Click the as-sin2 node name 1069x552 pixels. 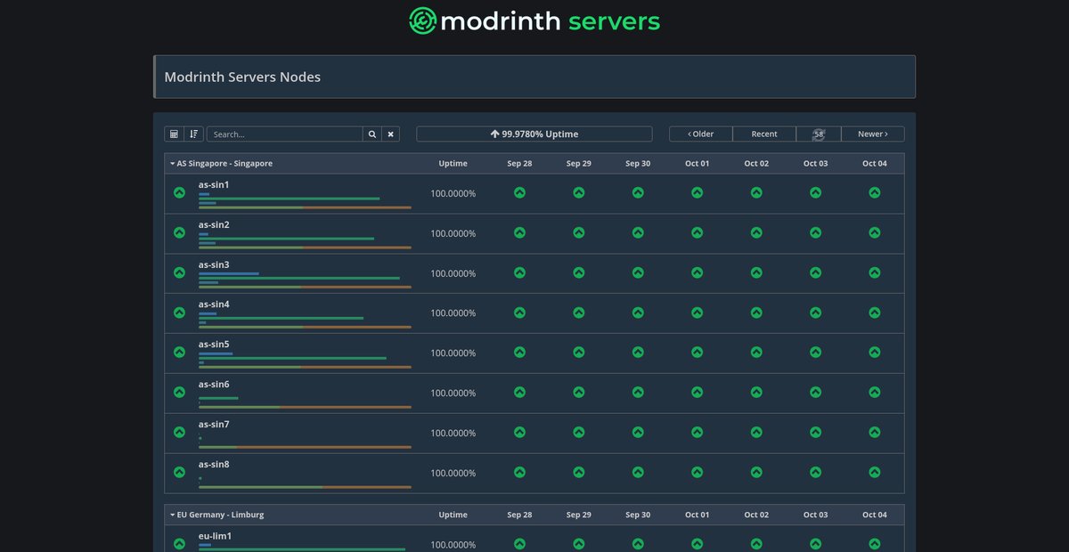(214, 224)
